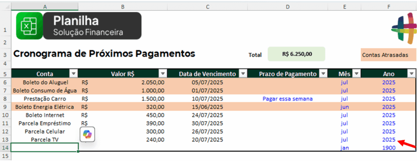Click the value 1.000,00

(x=153, y=90)
